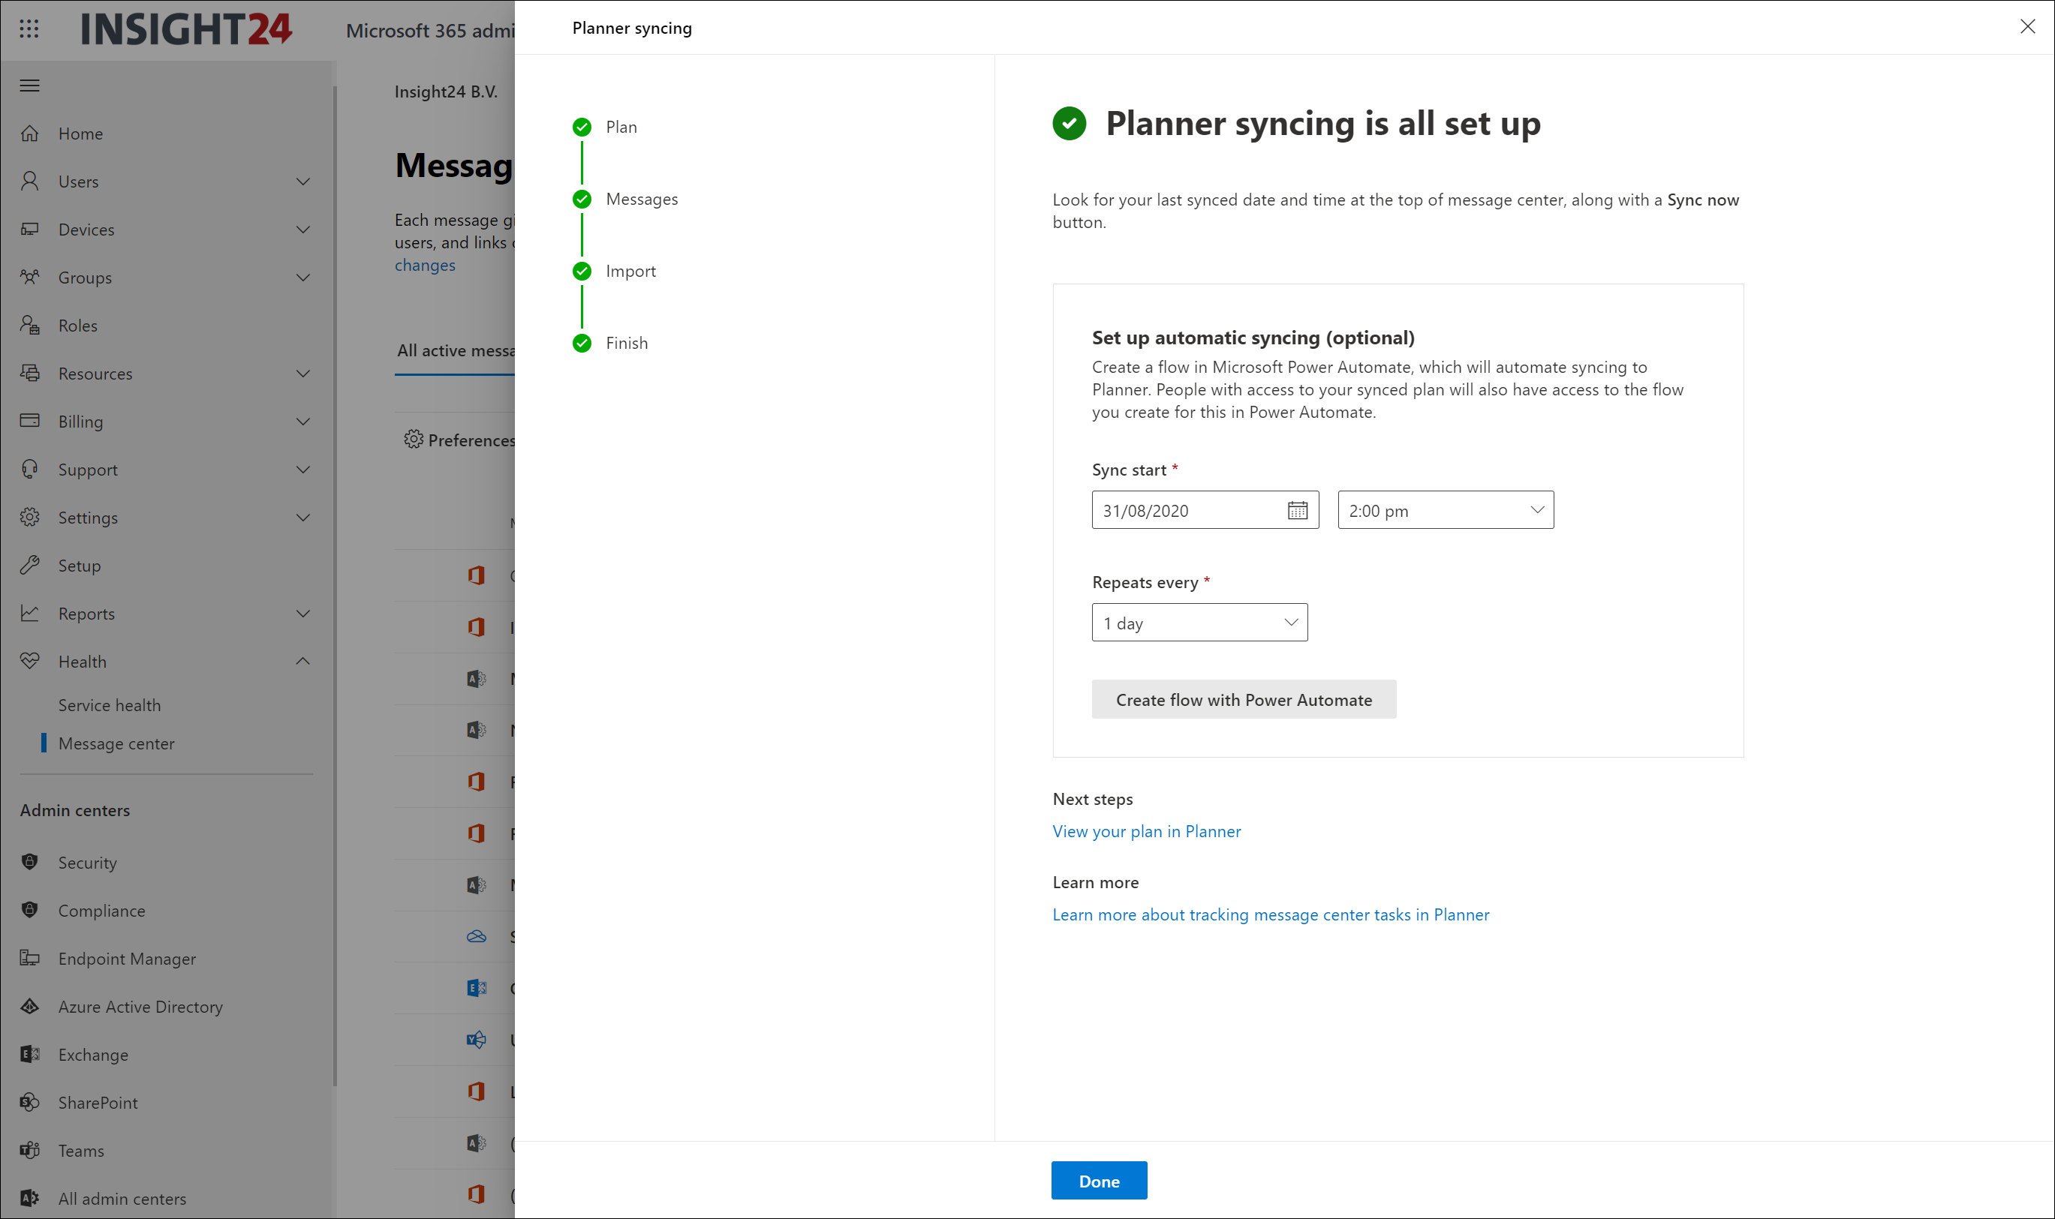Click the Support headset icon
Screen dimensions: 2055x1219
pos(29,469)
